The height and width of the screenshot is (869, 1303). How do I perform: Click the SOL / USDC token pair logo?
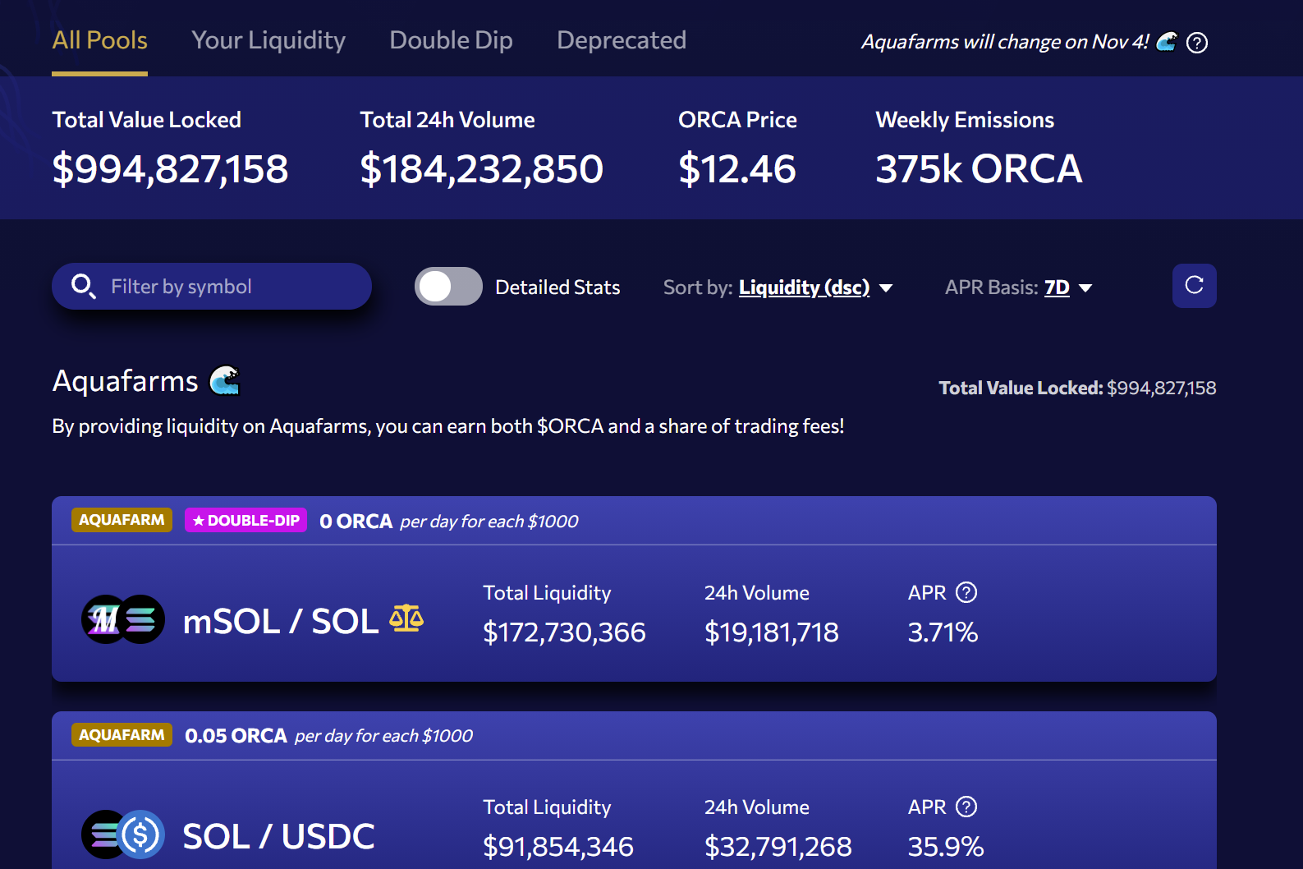tap(123, 835)
